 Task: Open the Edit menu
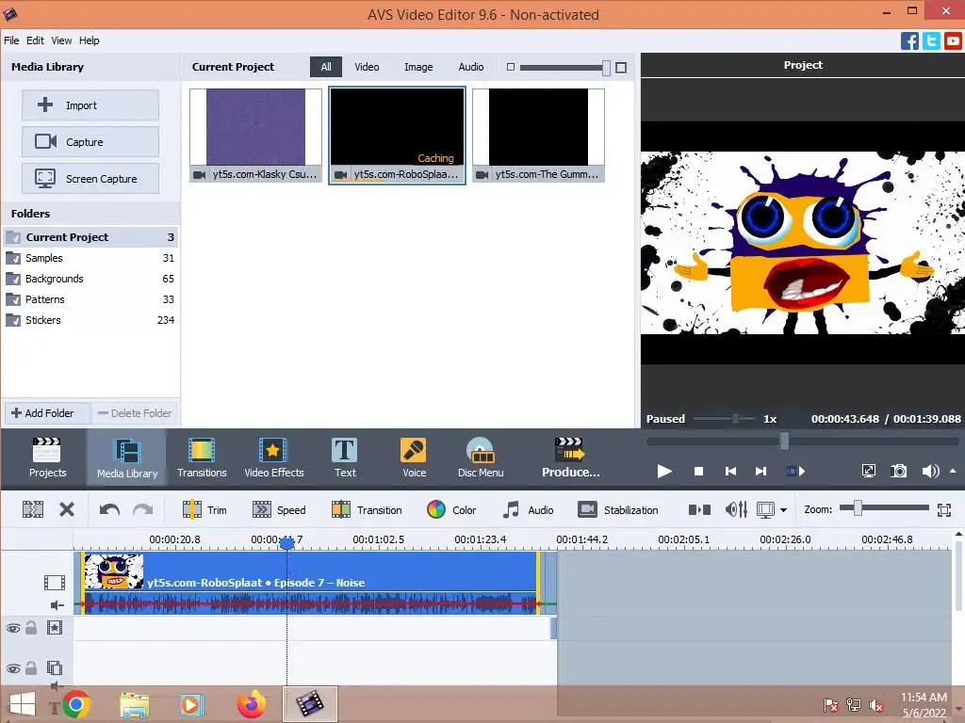coord(35,40)
